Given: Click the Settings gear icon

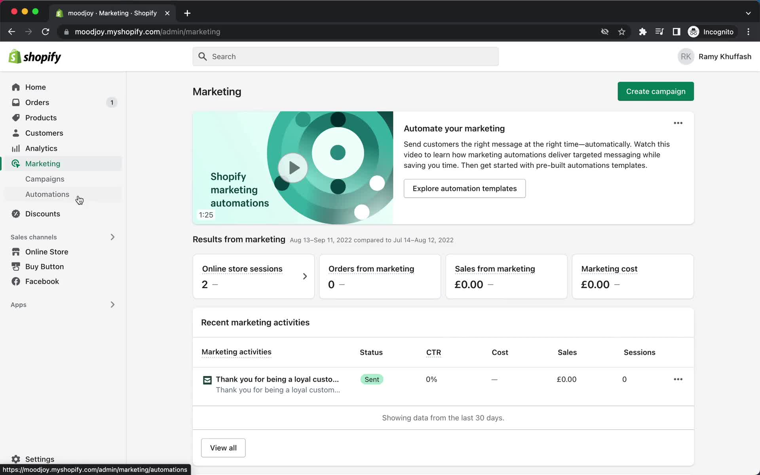Looking at the screenshot, I should tap(16, 459).
